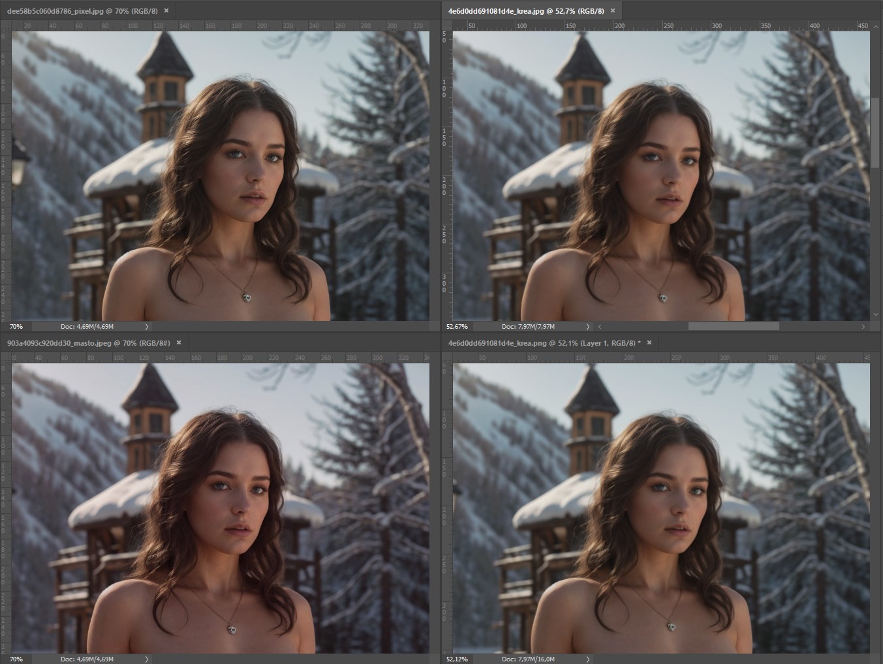Close the 4e6d0dd691081d4e_krea.jpg tab

[613, 11]
